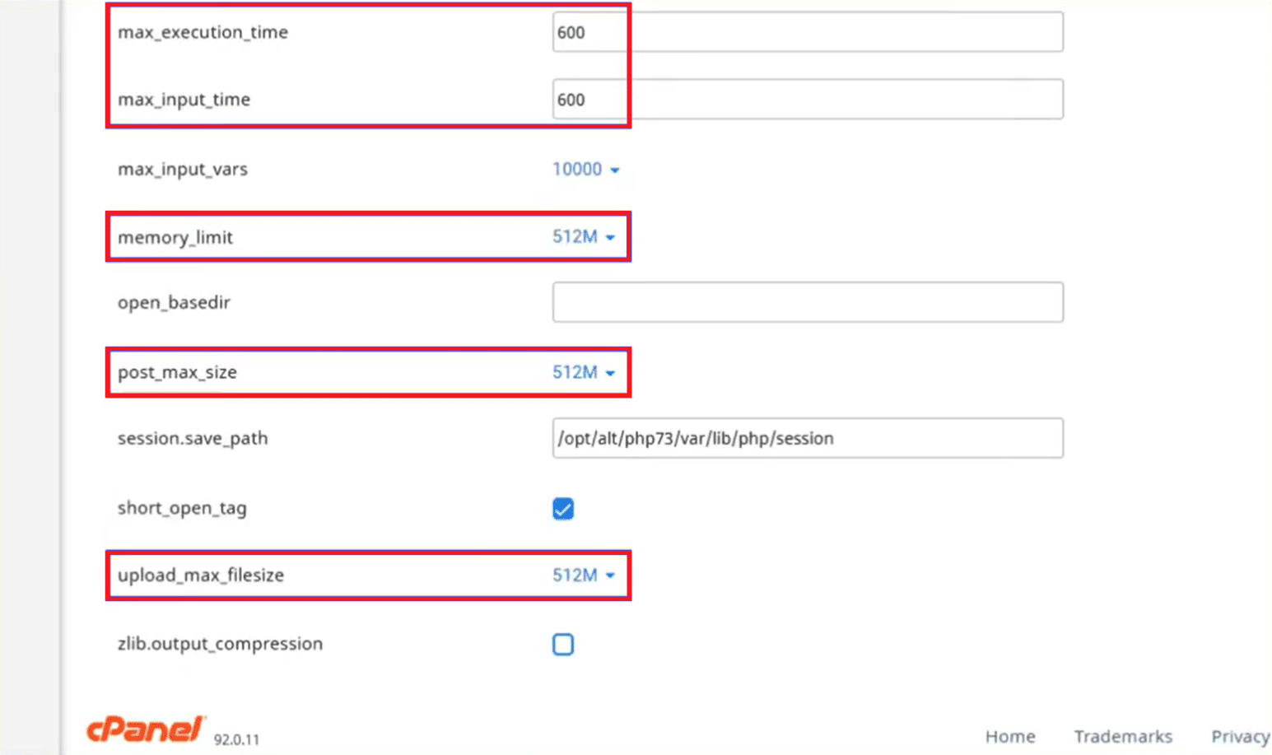Enable the zlib.output_compression checkbox

coord(563,644)
